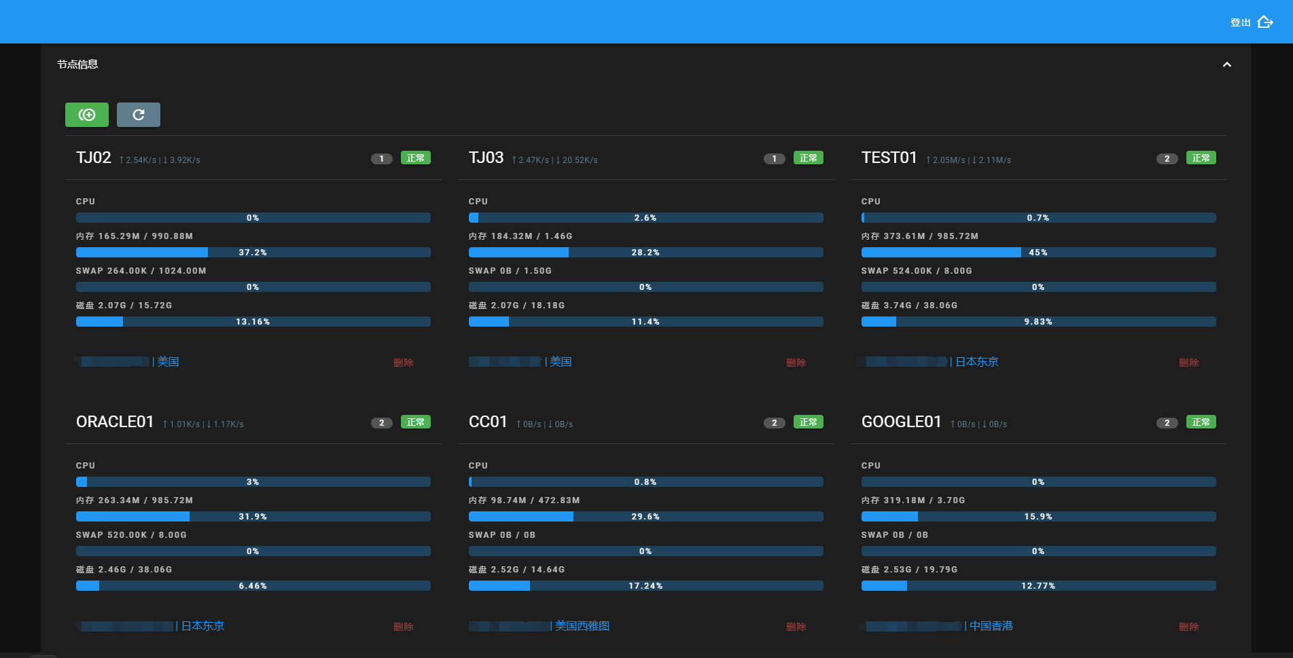Click the ORACLE01 node title
This screenshot has height=658, width=1293.
click(x=115, y=422)
